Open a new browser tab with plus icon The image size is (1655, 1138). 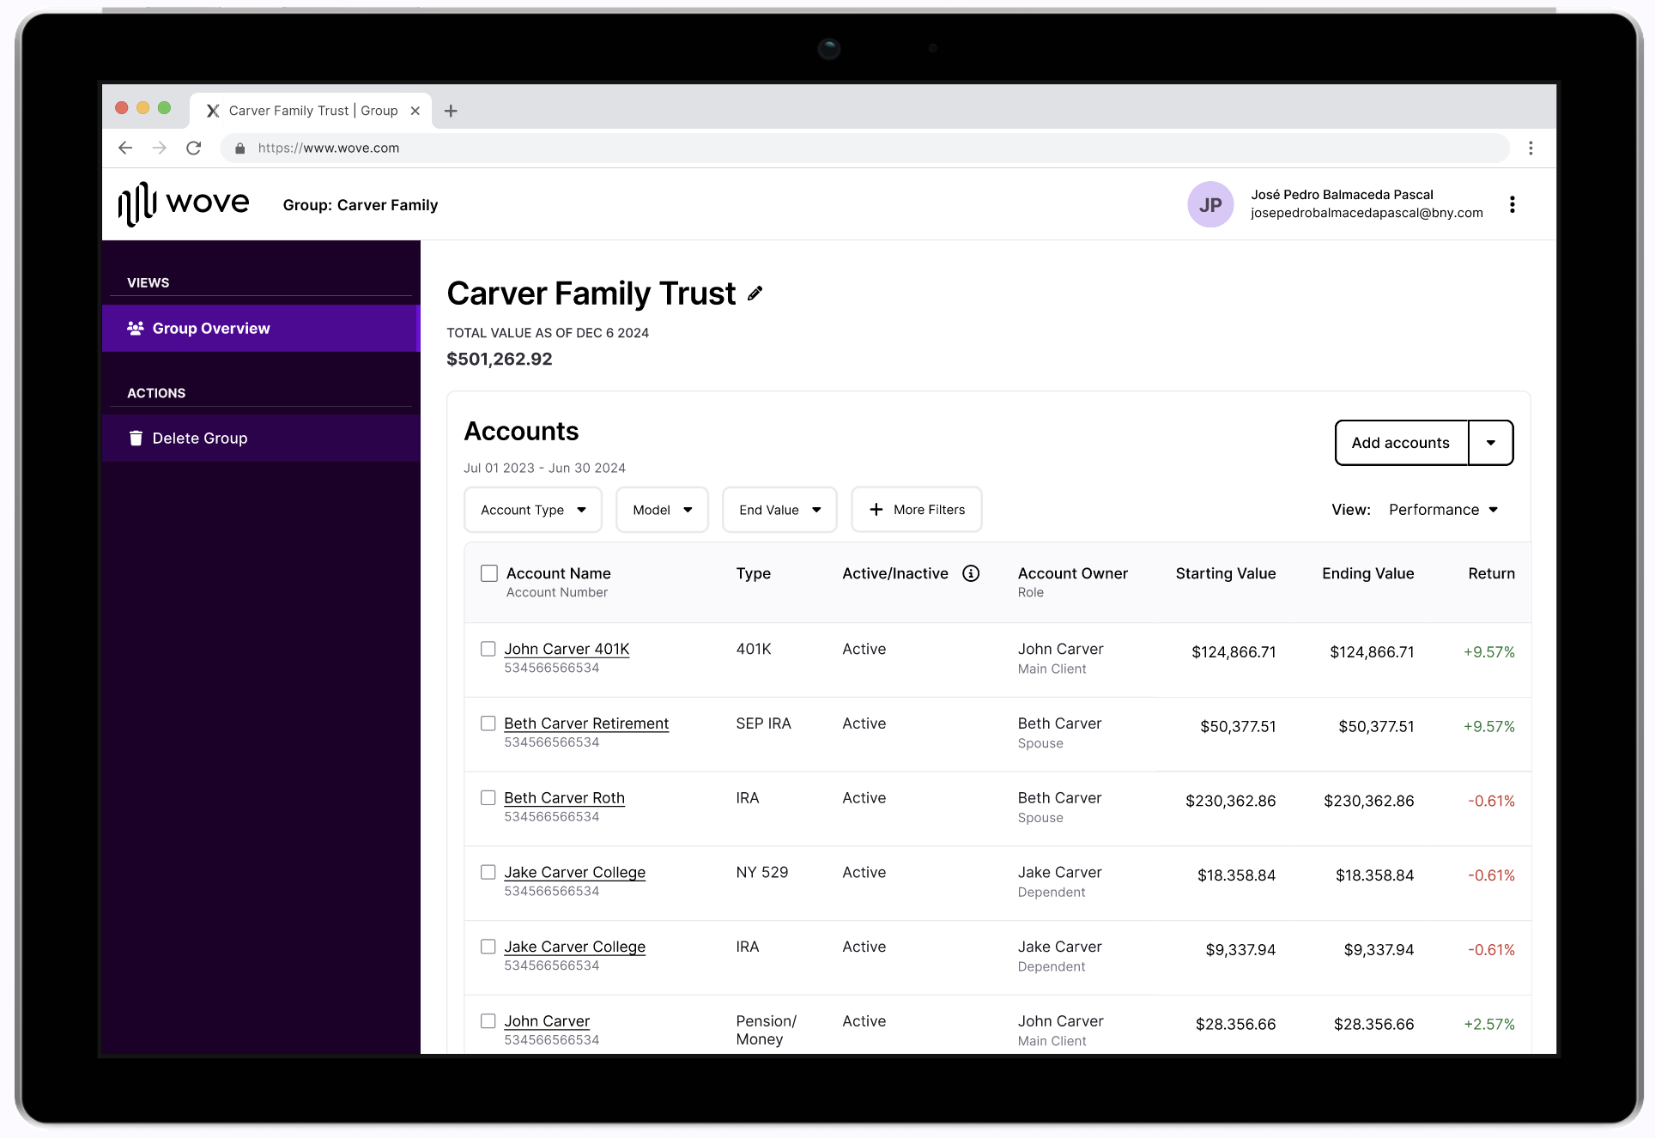click(x=451, y=111)
